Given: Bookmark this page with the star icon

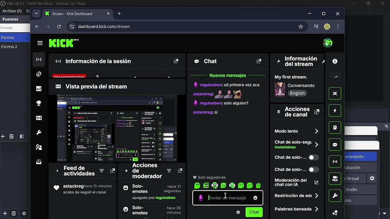Looking at the screenshot, I should coord(301,26).
